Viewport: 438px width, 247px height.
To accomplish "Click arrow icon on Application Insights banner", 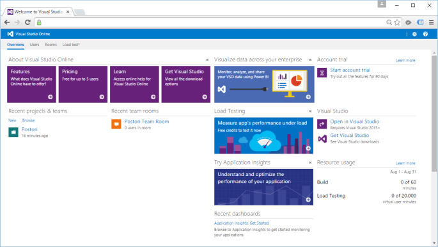I will point(308,200).
